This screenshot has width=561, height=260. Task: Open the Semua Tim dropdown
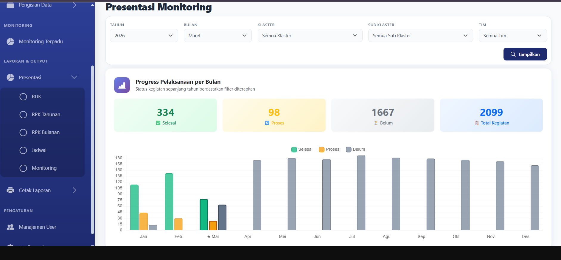click(x=513, y=35)
